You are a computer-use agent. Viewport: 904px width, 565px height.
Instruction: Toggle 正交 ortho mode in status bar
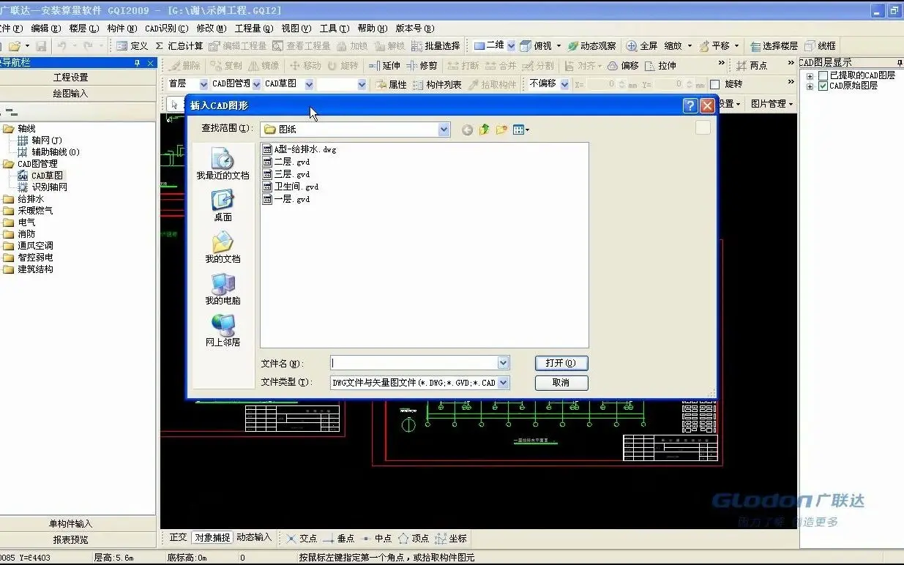[179, 537]
